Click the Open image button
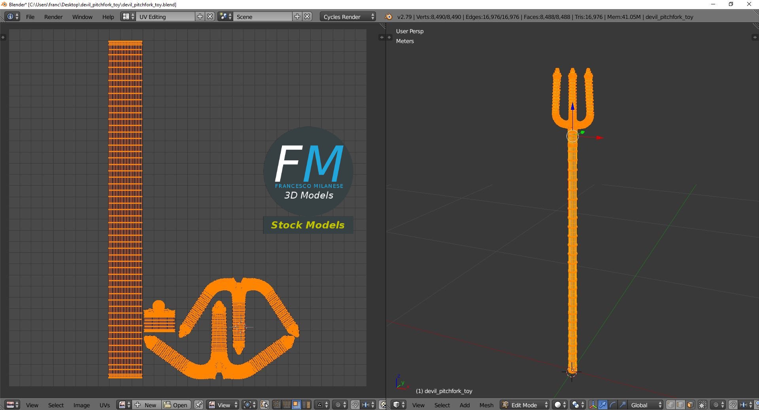Screen dimensions: 759x410 coord(176,405)
